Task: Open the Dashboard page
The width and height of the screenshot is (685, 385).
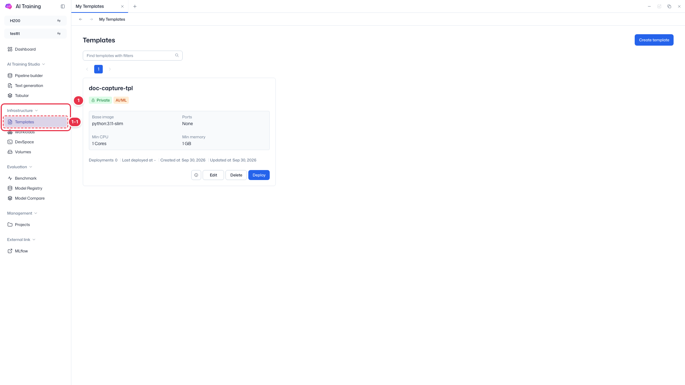Action: tap(35, 49)
